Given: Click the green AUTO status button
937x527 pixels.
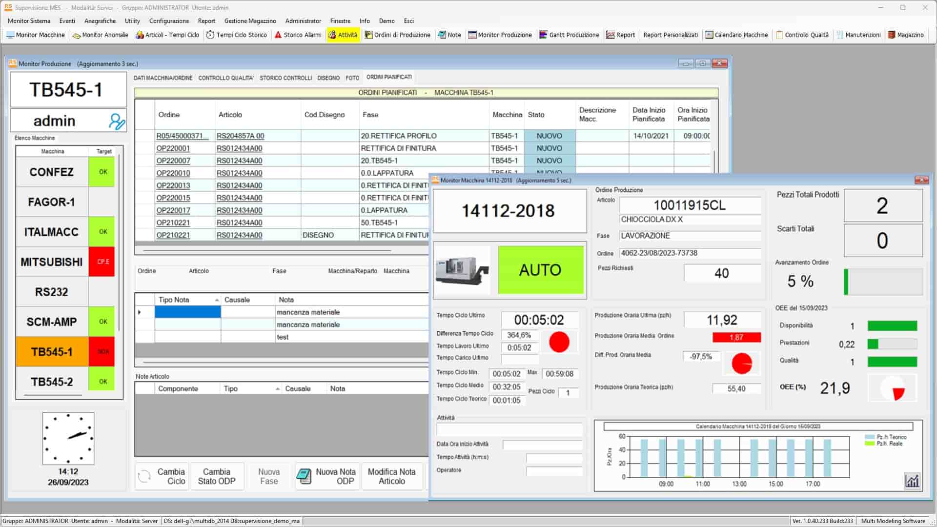Looking at the screenshot, I should pos(540,270).
